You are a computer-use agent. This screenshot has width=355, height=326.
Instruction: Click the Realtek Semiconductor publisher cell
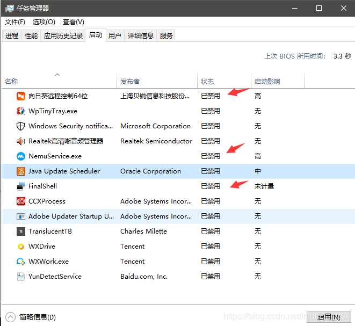point(156,141)
